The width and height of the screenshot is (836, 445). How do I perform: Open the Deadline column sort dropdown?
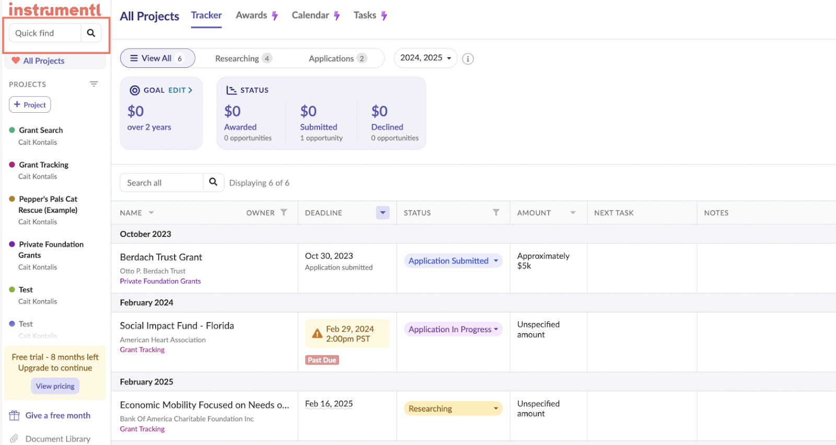pos(383,213)
